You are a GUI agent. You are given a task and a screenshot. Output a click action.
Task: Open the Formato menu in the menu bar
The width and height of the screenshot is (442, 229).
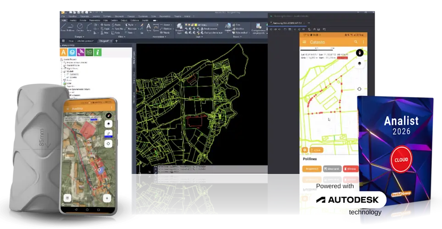click(107, 16)
